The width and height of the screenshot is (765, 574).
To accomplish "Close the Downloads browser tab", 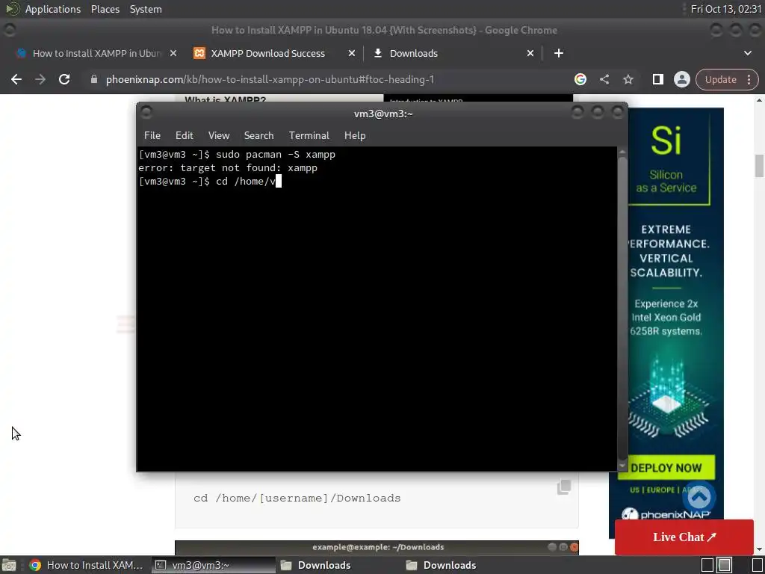I will coord(530,53).
